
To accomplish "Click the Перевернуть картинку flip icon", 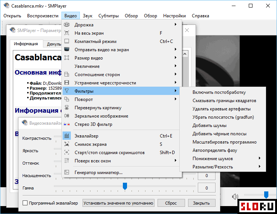I will pyautogui.click(x=67, y=107).
